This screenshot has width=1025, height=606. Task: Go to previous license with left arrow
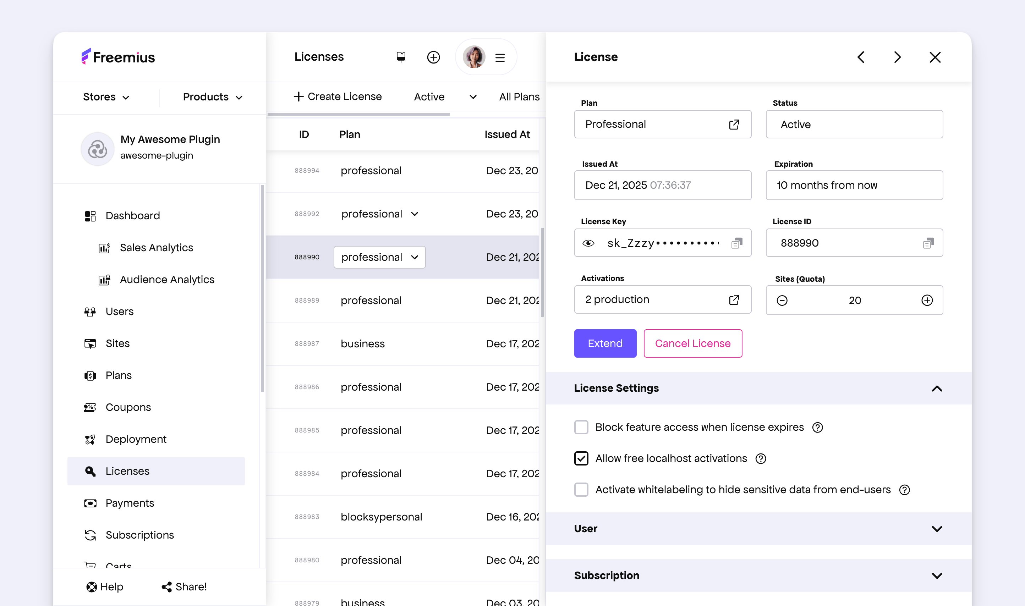[861, 57]
